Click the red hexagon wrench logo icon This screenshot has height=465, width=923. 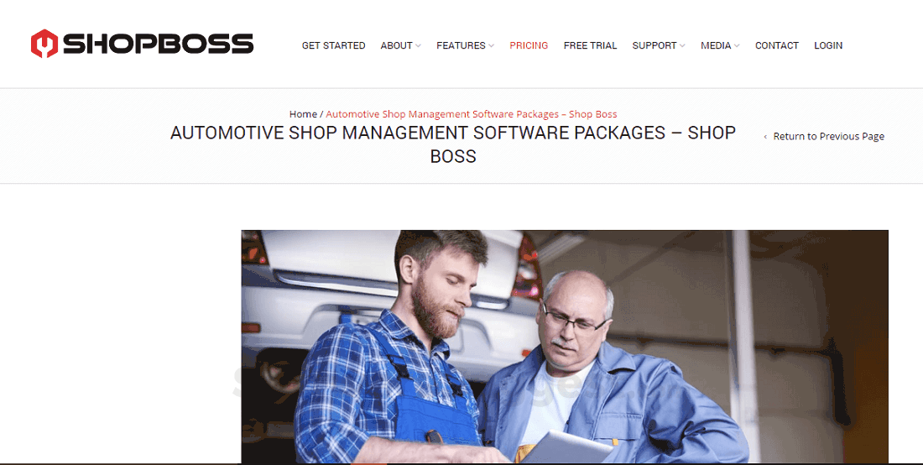click(x=44, y=44)
